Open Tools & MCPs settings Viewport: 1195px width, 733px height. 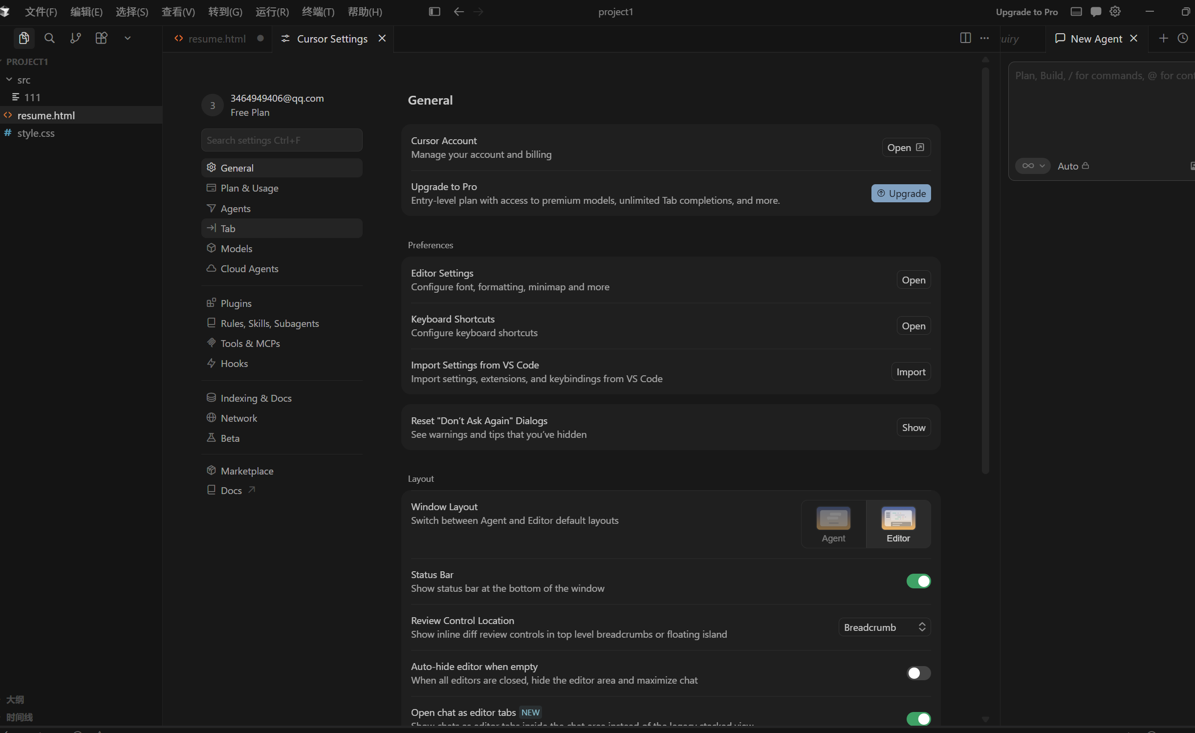coord(282,343)
